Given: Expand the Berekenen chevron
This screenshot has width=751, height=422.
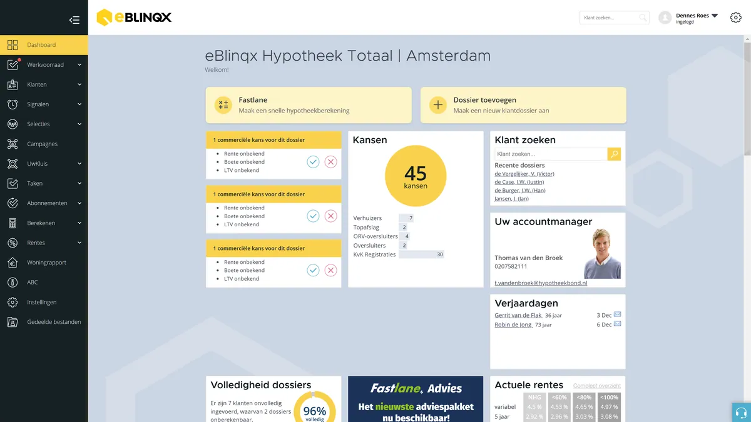Looking at the screenshot, I should [x=79, y=223].
